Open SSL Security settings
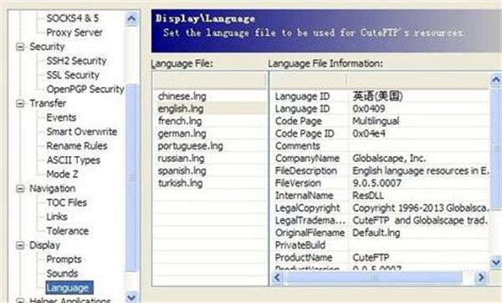The height and width of the screenshot is (303, 502). 73,75
